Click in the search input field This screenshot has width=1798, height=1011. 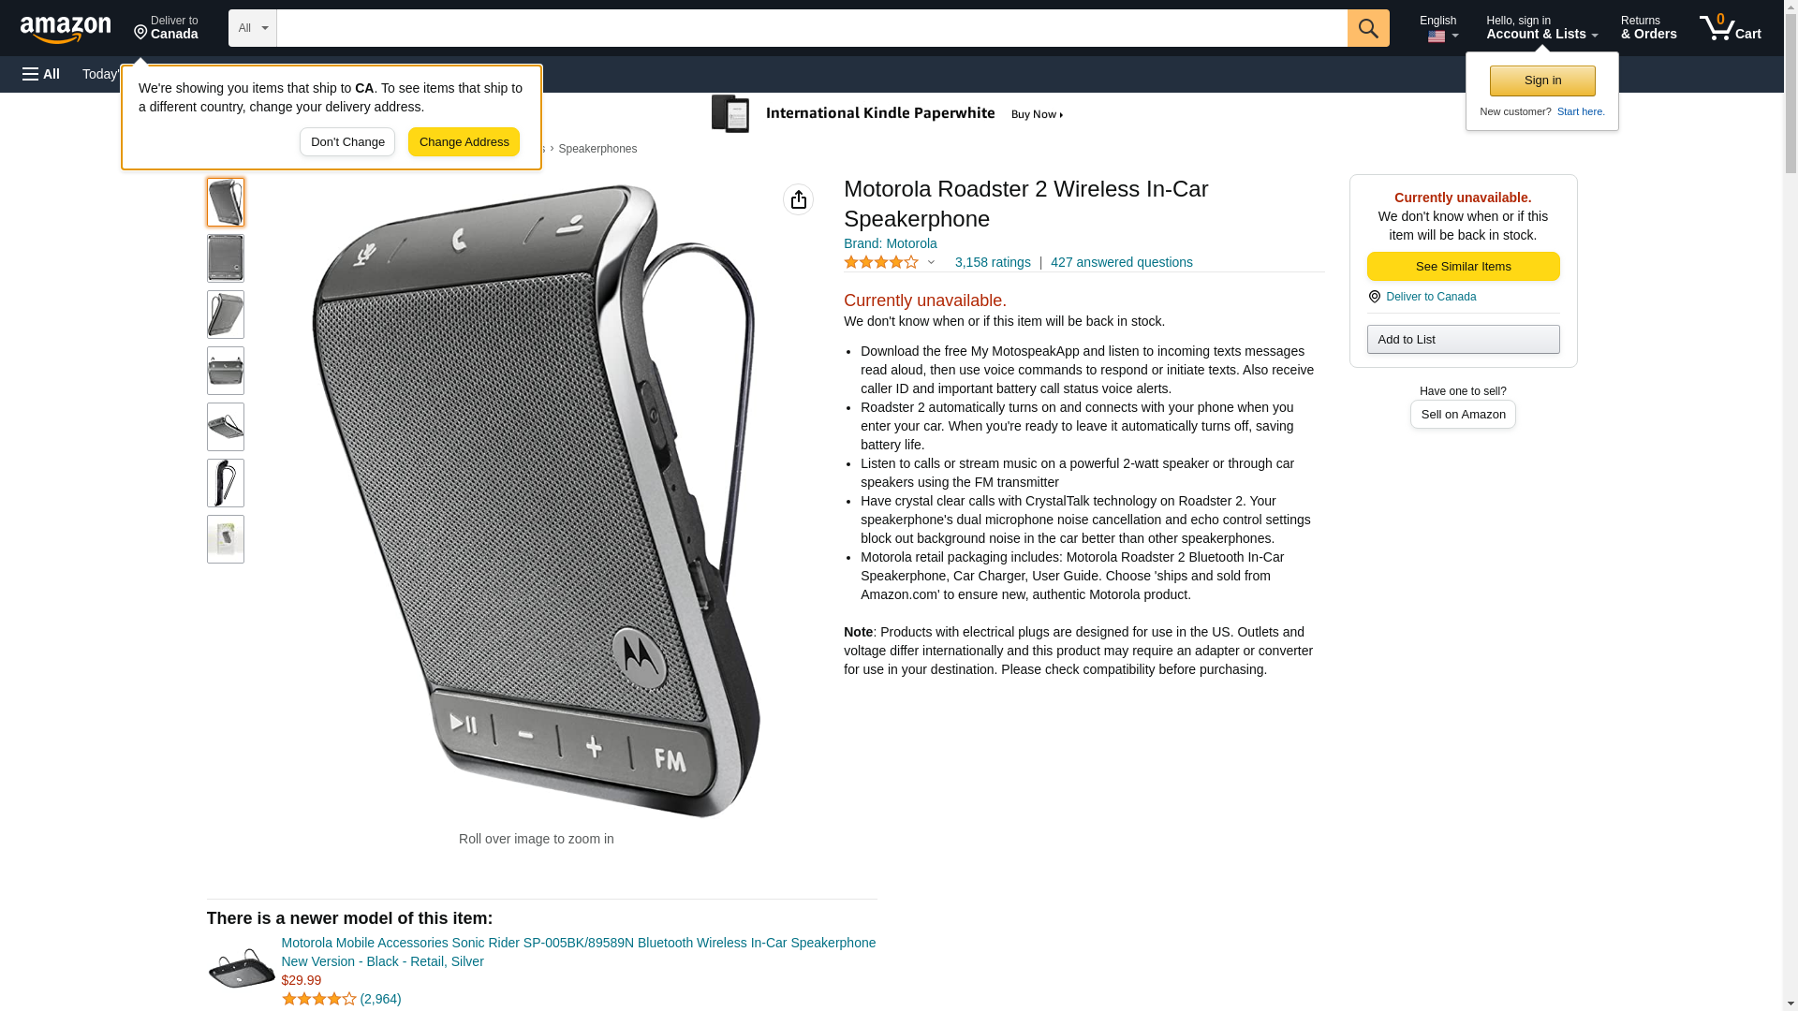pos(812,28)
